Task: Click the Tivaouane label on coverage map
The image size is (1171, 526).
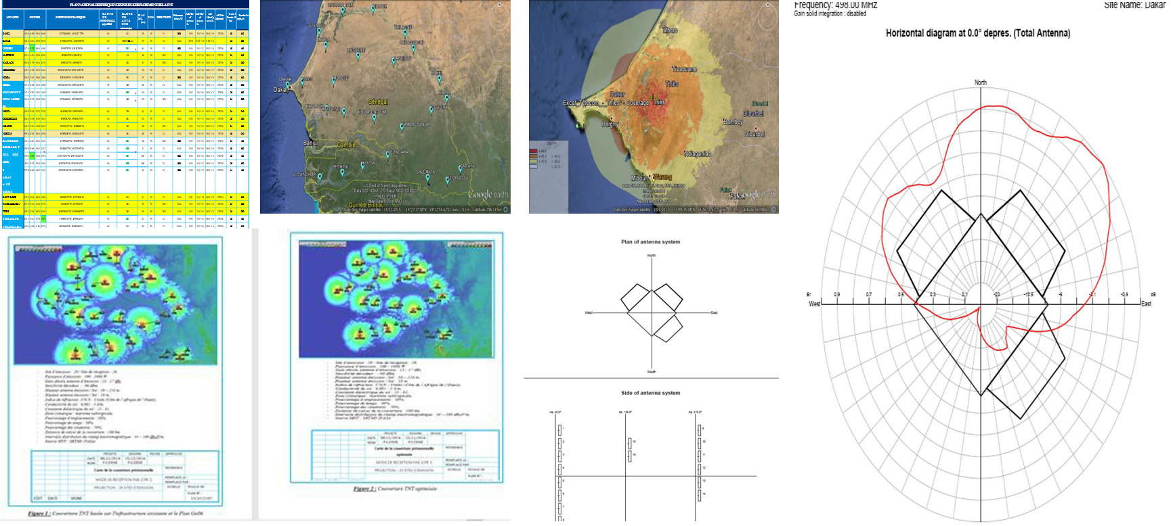Action: [x=683, y=70]
